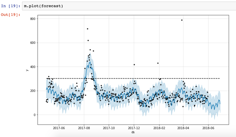Image resolution: width=236 pixels, height=137 pixels.
Task: Click the x-axis label 2018-04
Action: tap(183, 128)
